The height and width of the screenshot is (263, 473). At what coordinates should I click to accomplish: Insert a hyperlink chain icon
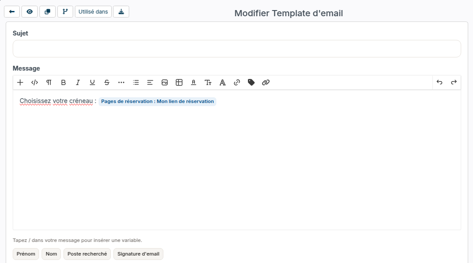(237, 82)
